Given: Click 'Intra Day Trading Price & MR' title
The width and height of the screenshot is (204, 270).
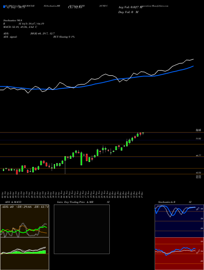Looking at the screenshot, I should (x=75, y=202).
